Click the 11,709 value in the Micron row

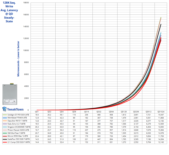coord(161,135)
